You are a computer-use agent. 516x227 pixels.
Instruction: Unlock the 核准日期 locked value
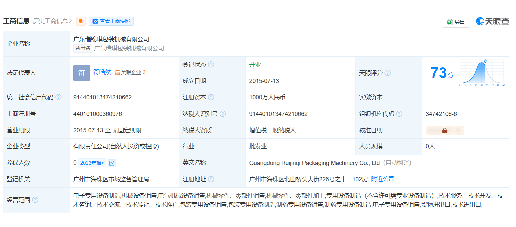[445, 130]
